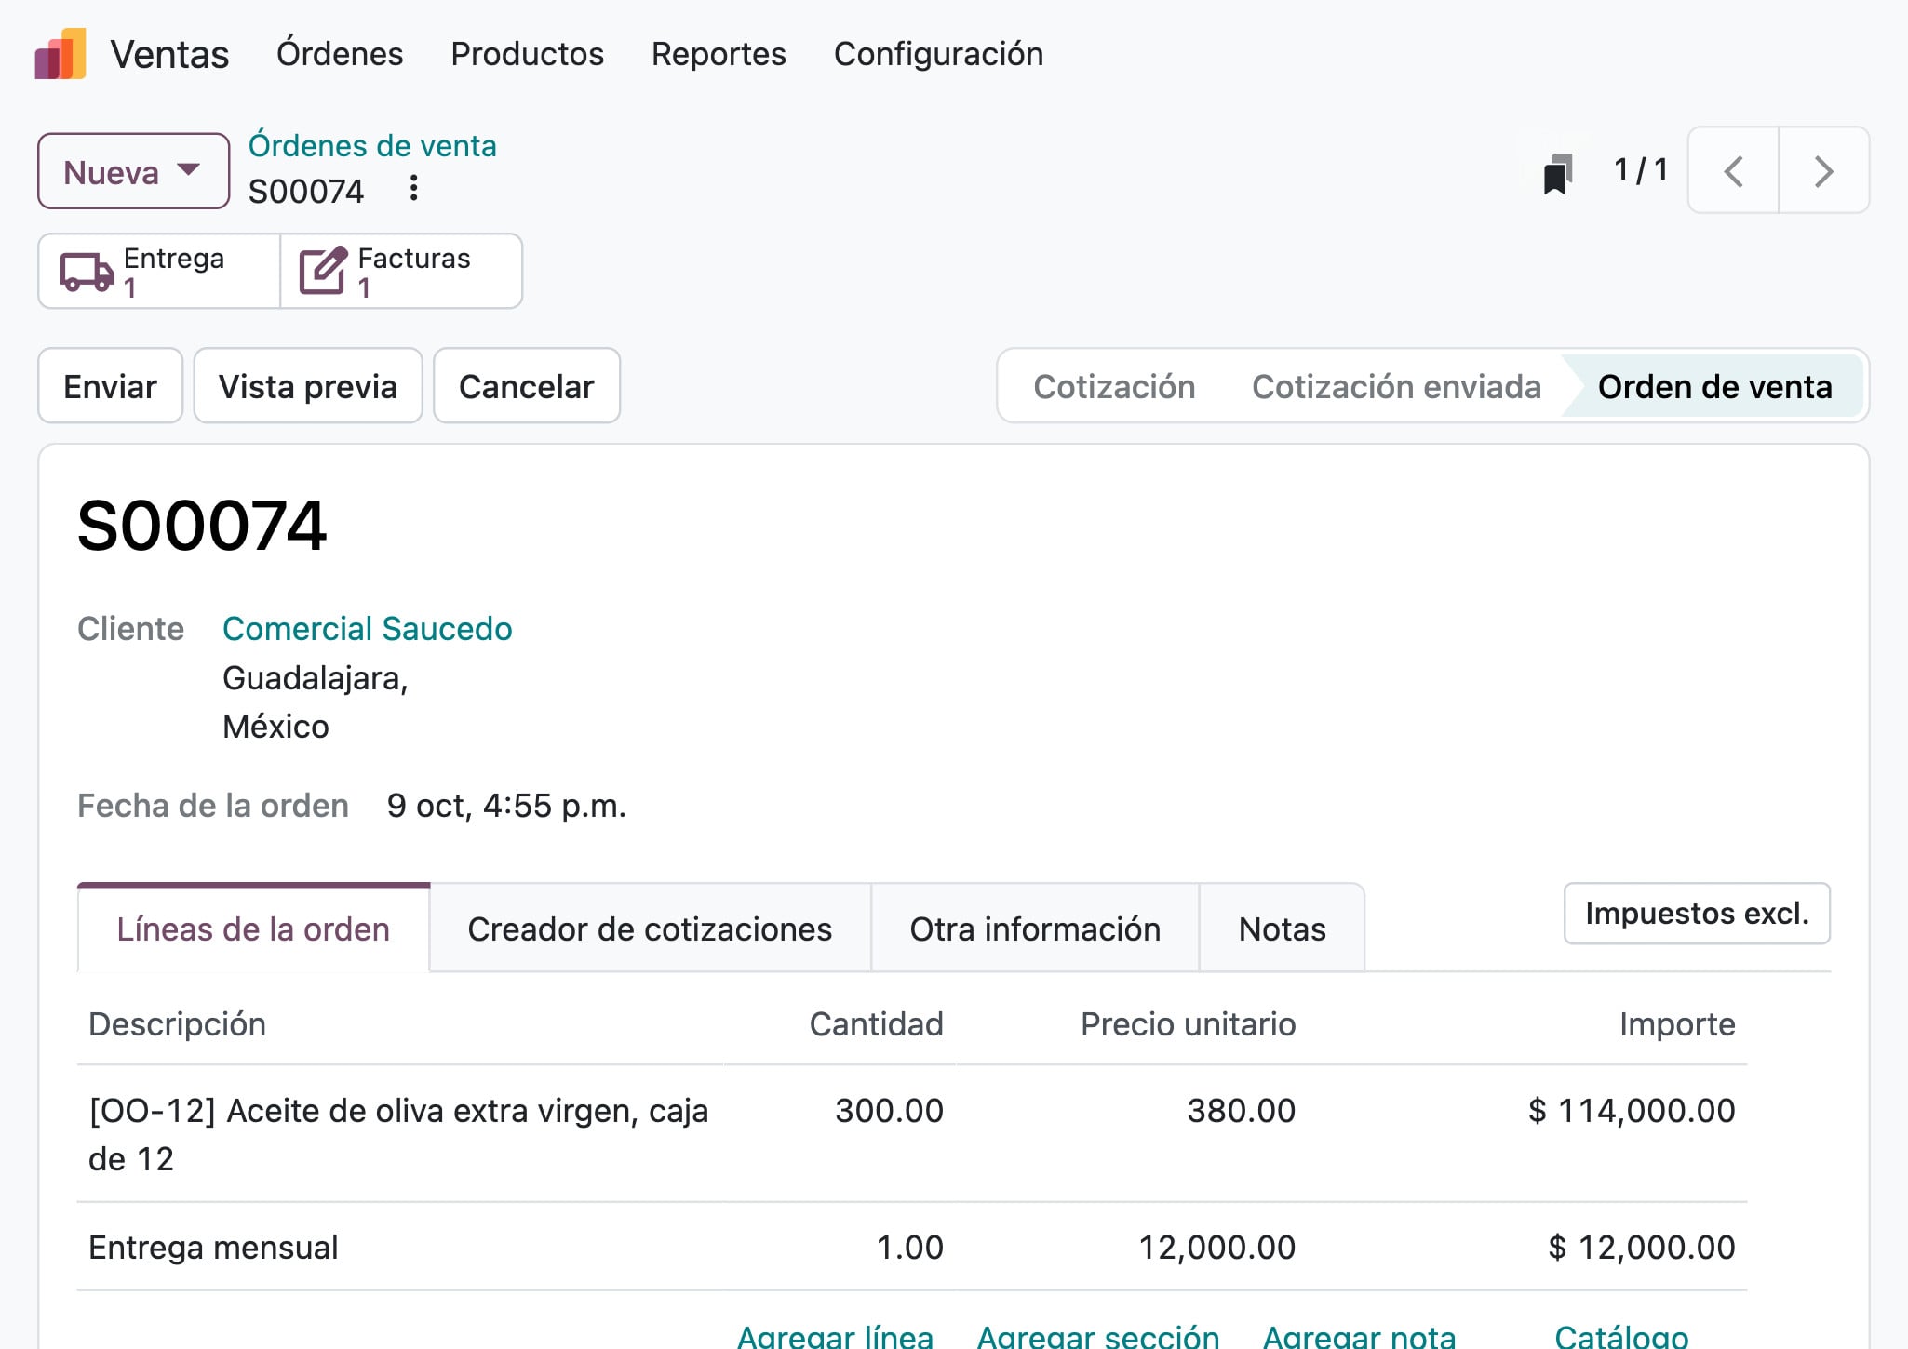
Task: Switch to Creador de cotizaciones tab
Action: (x=650, y=928)
